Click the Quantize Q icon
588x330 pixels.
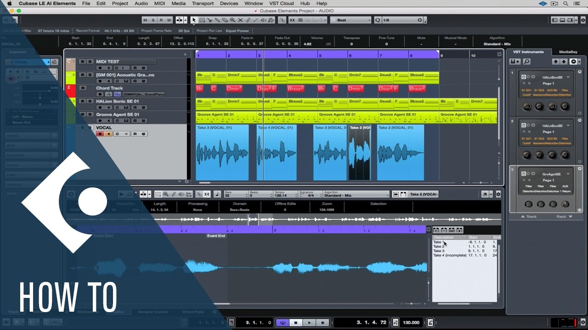pos(378,20)
